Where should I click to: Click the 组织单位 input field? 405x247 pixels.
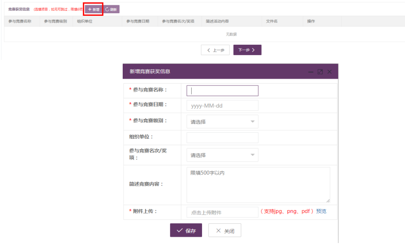pyautogui.click(x=222, y=137)
